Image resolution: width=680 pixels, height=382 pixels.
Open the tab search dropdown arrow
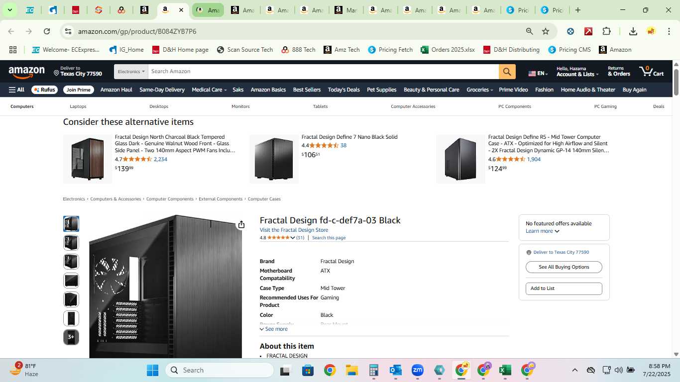coord(9,10)
